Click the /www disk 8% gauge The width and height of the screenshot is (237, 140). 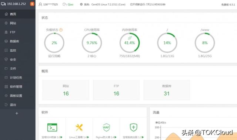(205, 43)
